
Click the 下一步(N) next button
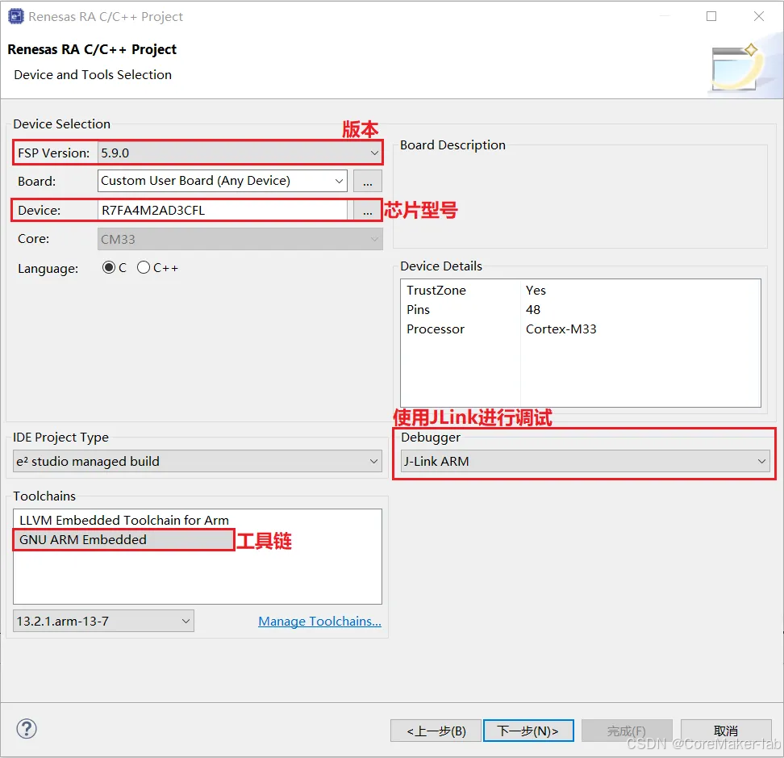coord(528,731)
